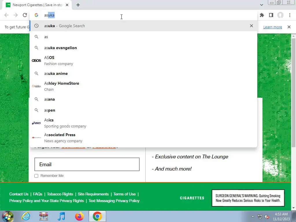Launch Firefox from the taskbar
The height and width of the screenshot is (222, 296).
click(x=79, y=216)
